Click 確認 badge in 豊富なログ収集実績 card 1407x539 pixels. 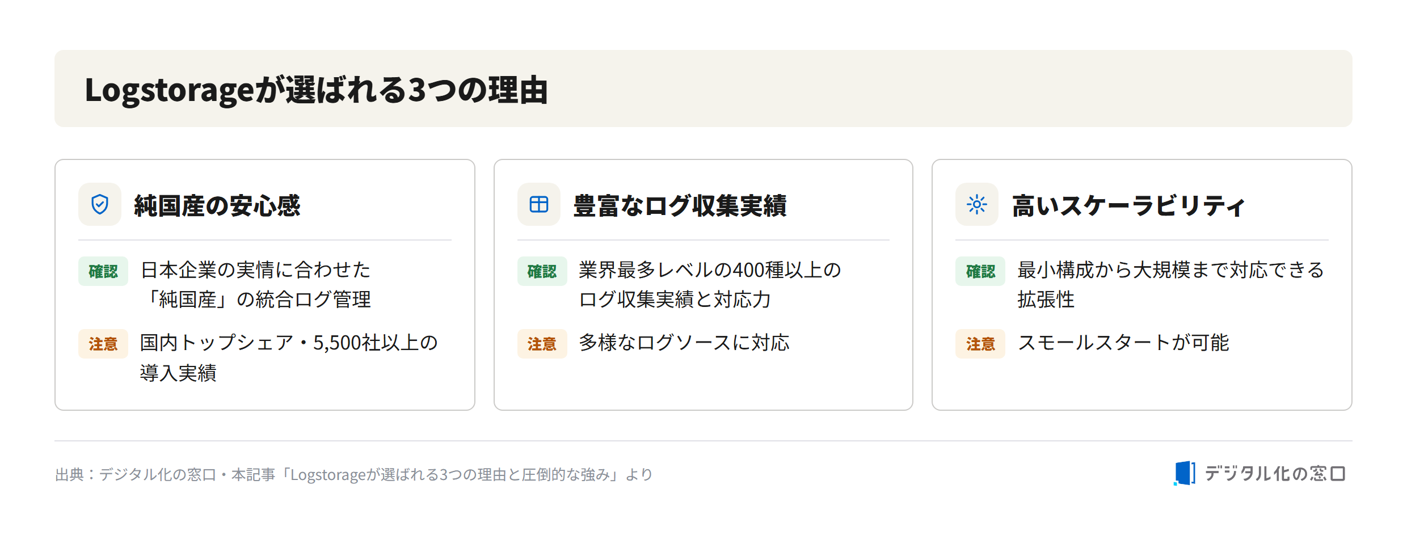click(x=542, y=271)
